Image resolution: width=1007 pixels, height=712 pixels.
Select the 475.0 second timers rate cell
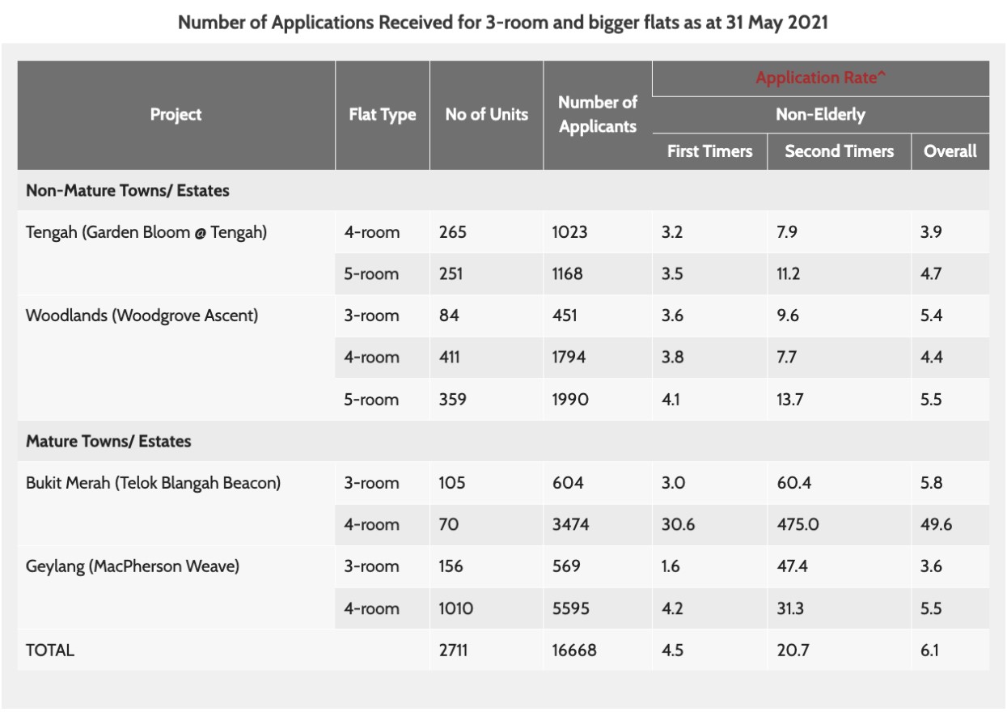coord(798,525)
